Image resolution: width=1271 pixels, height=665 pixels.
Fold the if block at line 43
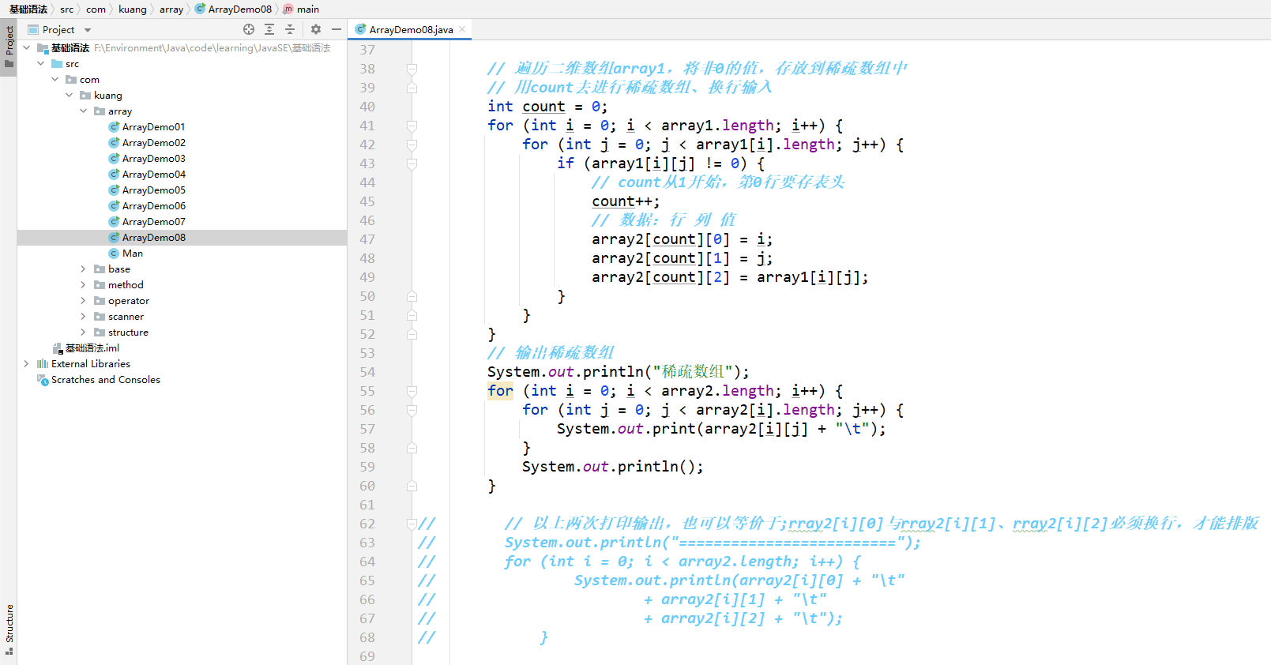point(412,164)
